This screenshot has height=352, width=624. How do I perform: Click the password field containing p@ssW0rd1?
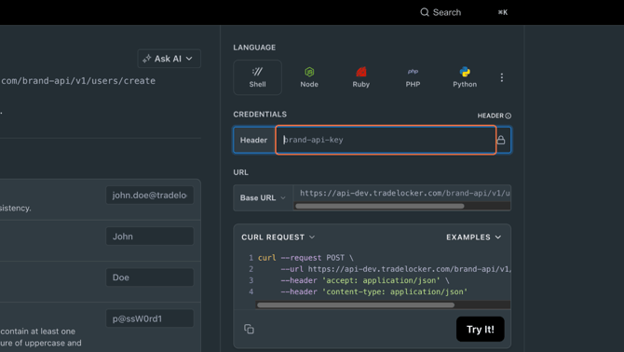click(x=150, y=318)
